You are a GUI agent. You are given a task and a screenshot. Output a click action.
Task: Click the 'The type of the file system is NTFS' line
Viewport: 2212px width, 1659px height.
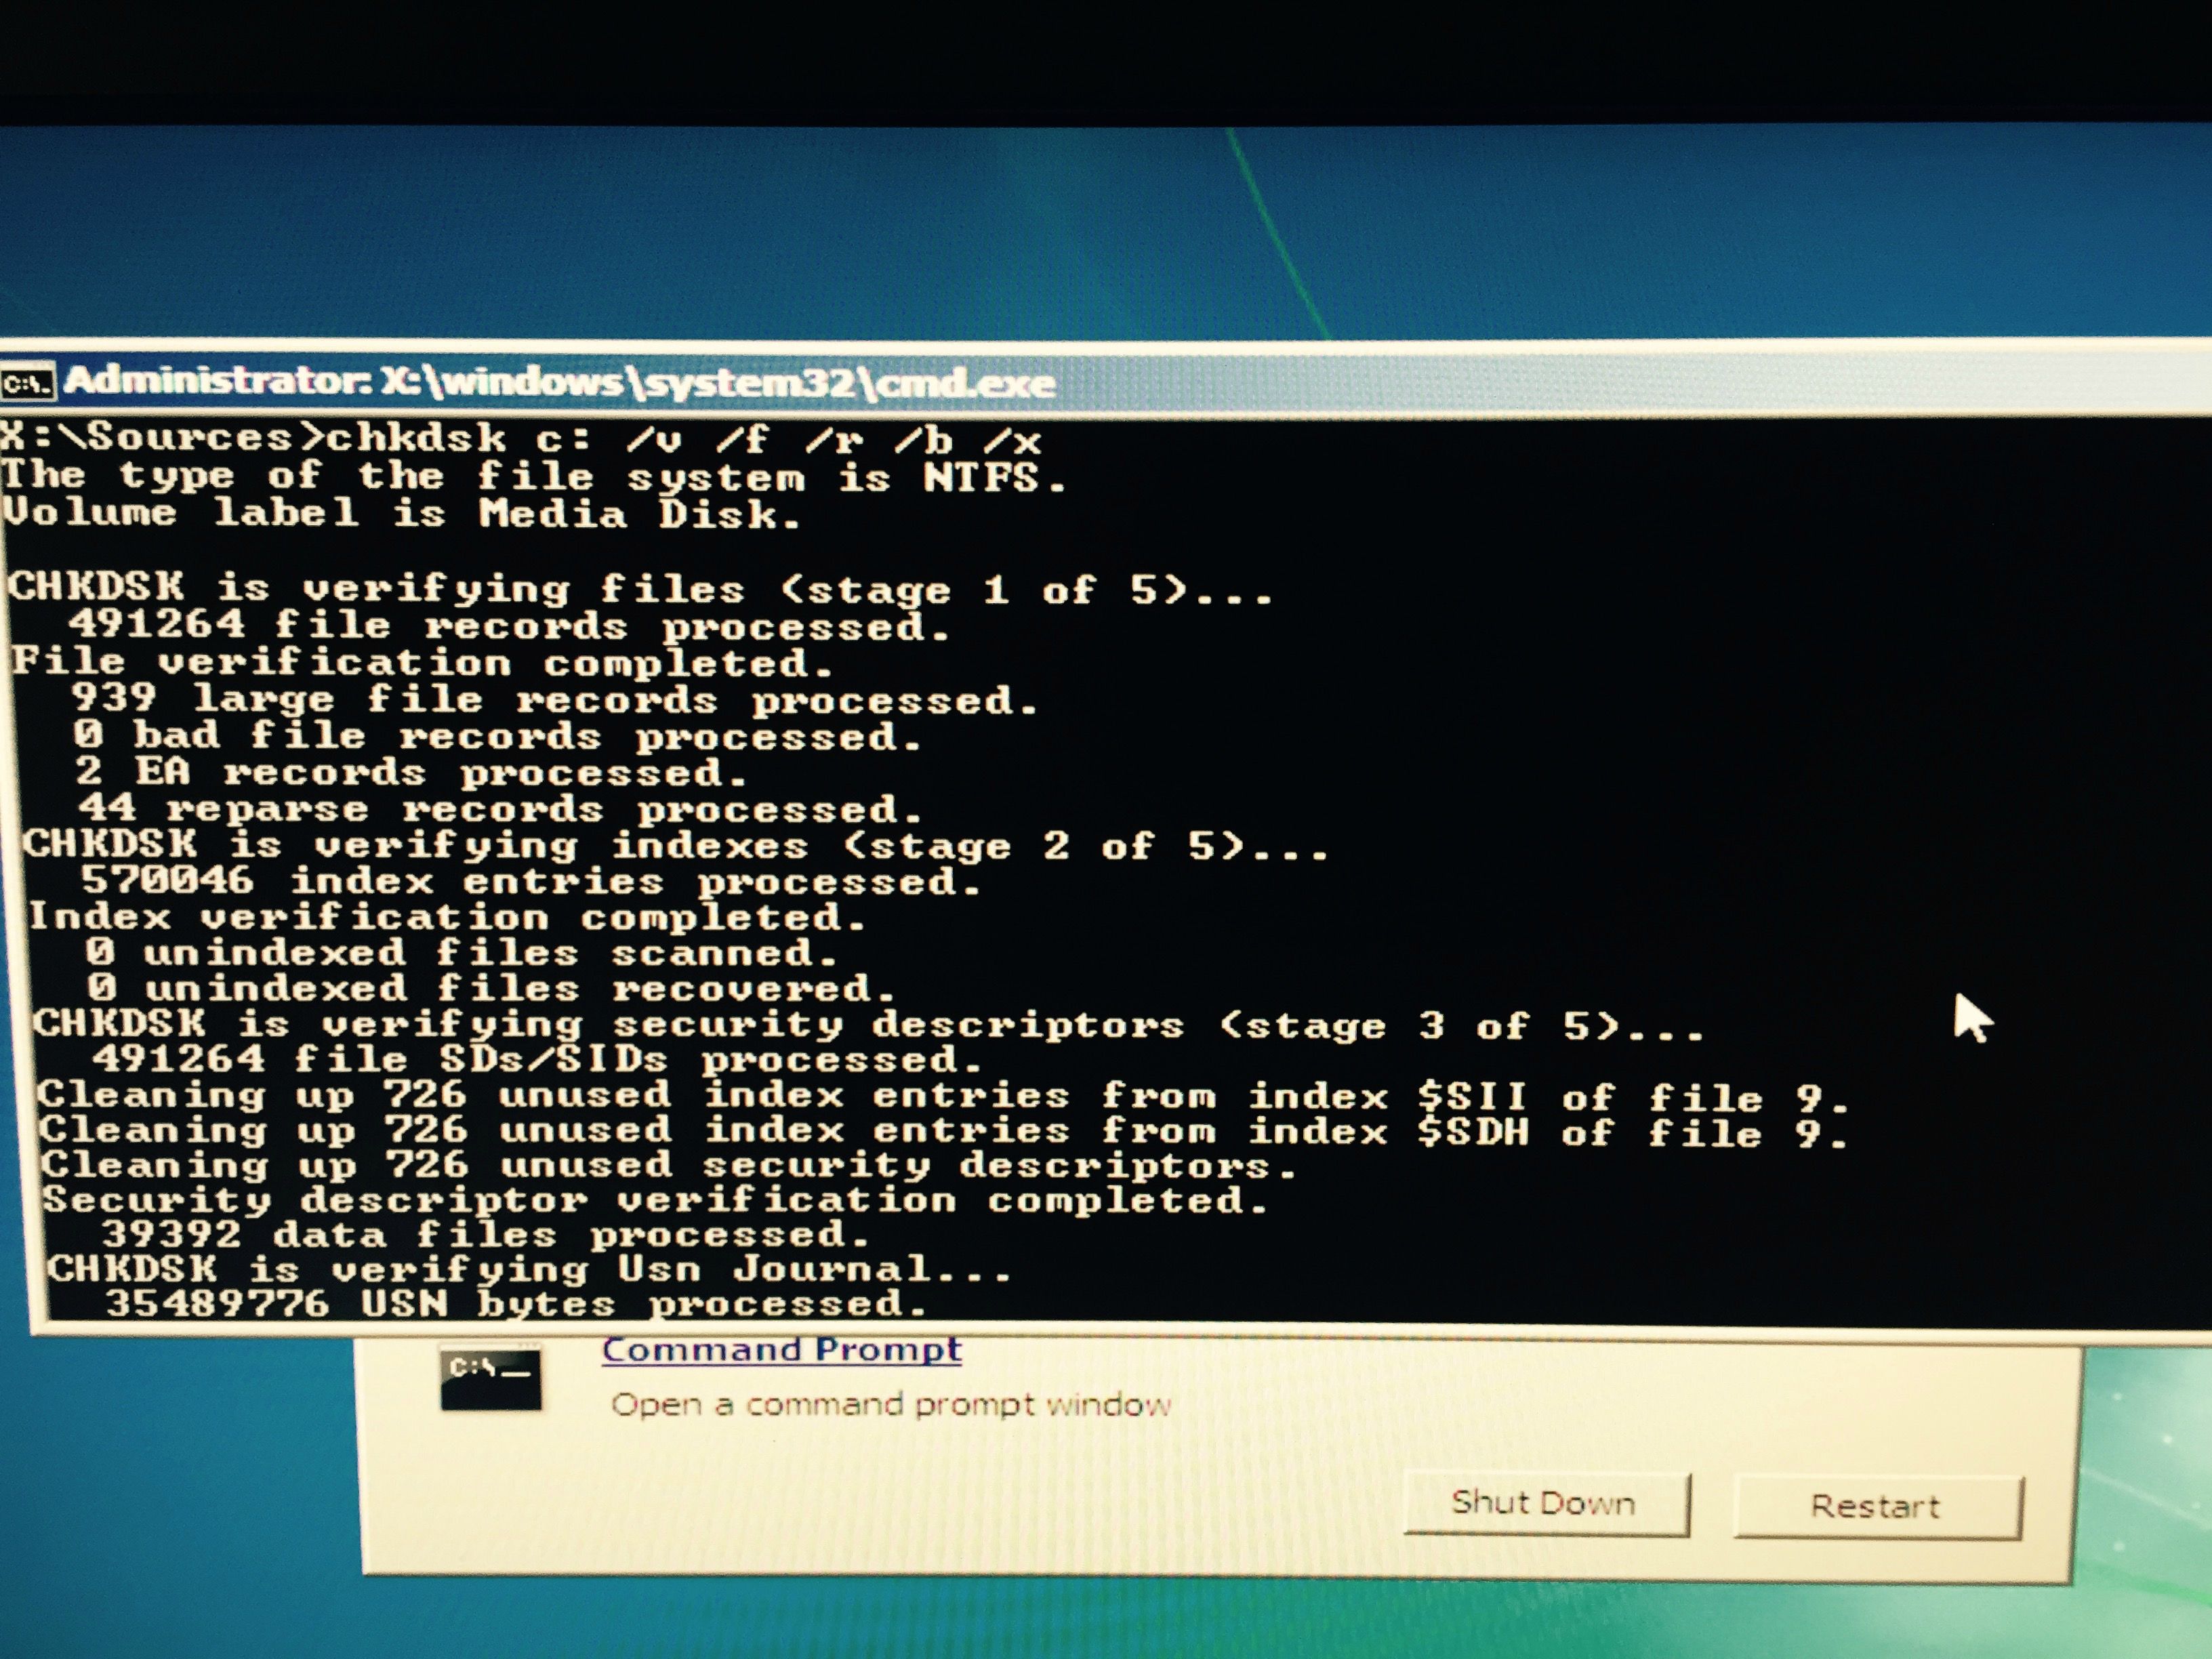(x=535, y=477)
